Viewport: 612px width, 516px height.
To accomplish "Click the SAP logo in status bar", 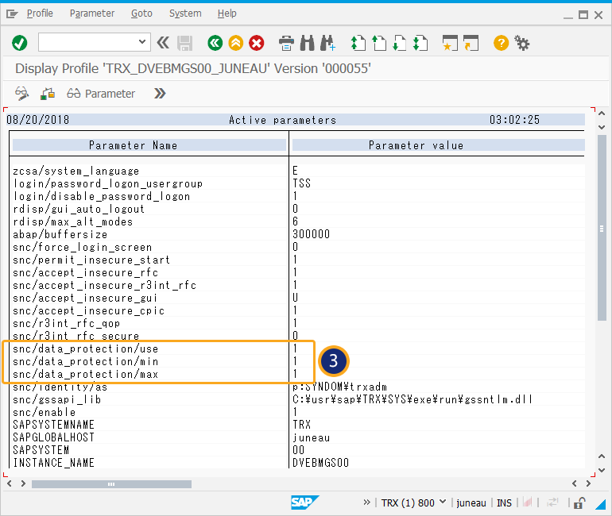I will (304, 503).
